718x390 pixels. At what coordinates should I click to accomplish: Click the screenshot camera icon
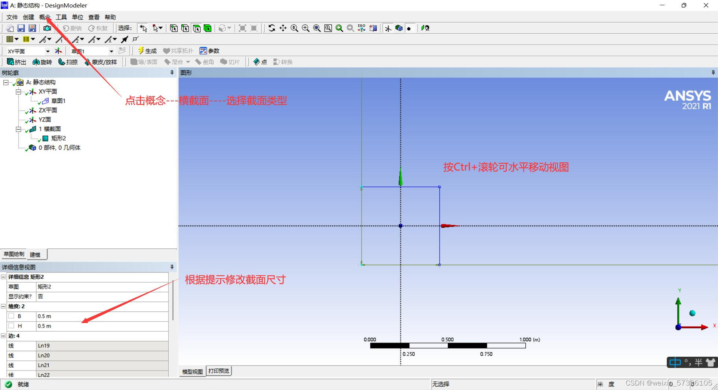(47, 28)
